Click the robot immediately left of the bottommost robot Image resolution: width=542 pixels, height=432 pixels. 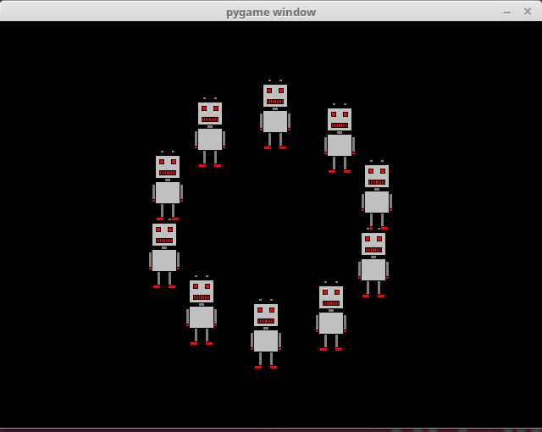202,311
